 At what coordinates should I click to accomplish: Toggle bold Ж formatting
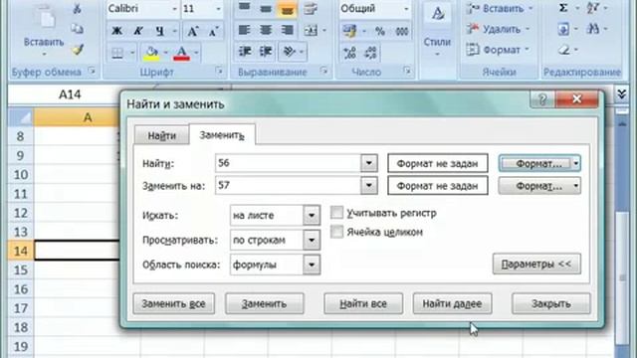pos(117,31)
